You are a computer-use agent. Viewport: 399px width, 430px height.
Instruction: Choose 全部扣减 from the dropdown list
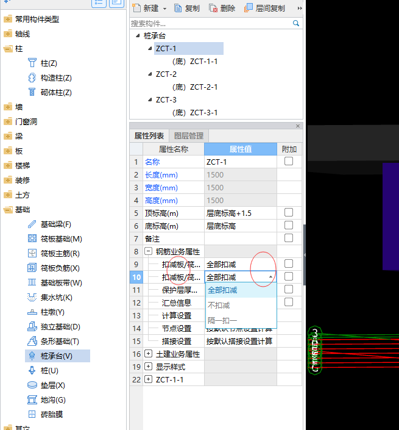(x=241, y=290)
